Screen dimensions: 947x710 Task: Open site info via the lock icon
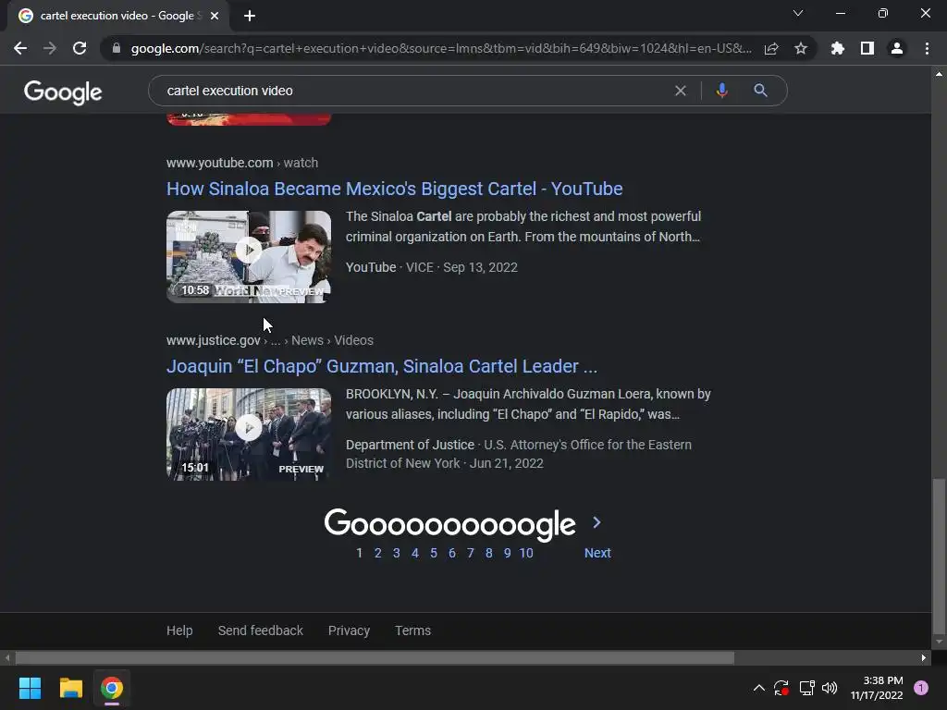[x=116, y=48]
